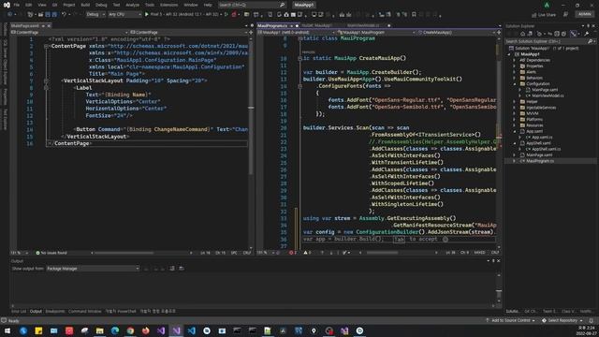The height and width of the screenshot is (337, 599).
Task: Close the MainPage.xaml tab
Action: (x=49, y=26)
